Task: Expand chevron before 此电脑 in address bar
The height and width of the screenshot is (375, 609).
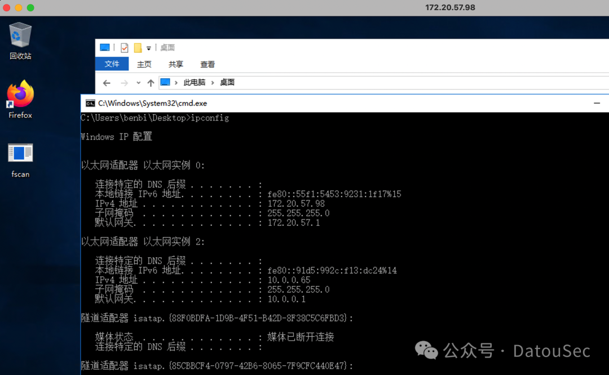Action: 176,83
